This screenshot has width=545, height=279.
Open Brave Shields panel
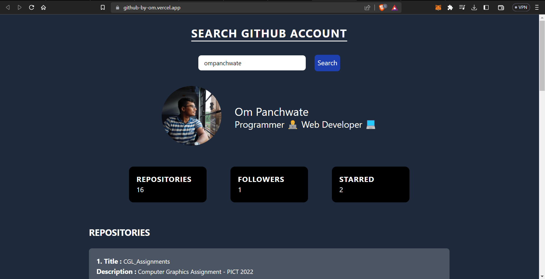tap(382, 7)
